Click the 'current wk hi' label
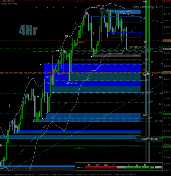171x176 pixels. pyautogui.click(x=125, y=11)
